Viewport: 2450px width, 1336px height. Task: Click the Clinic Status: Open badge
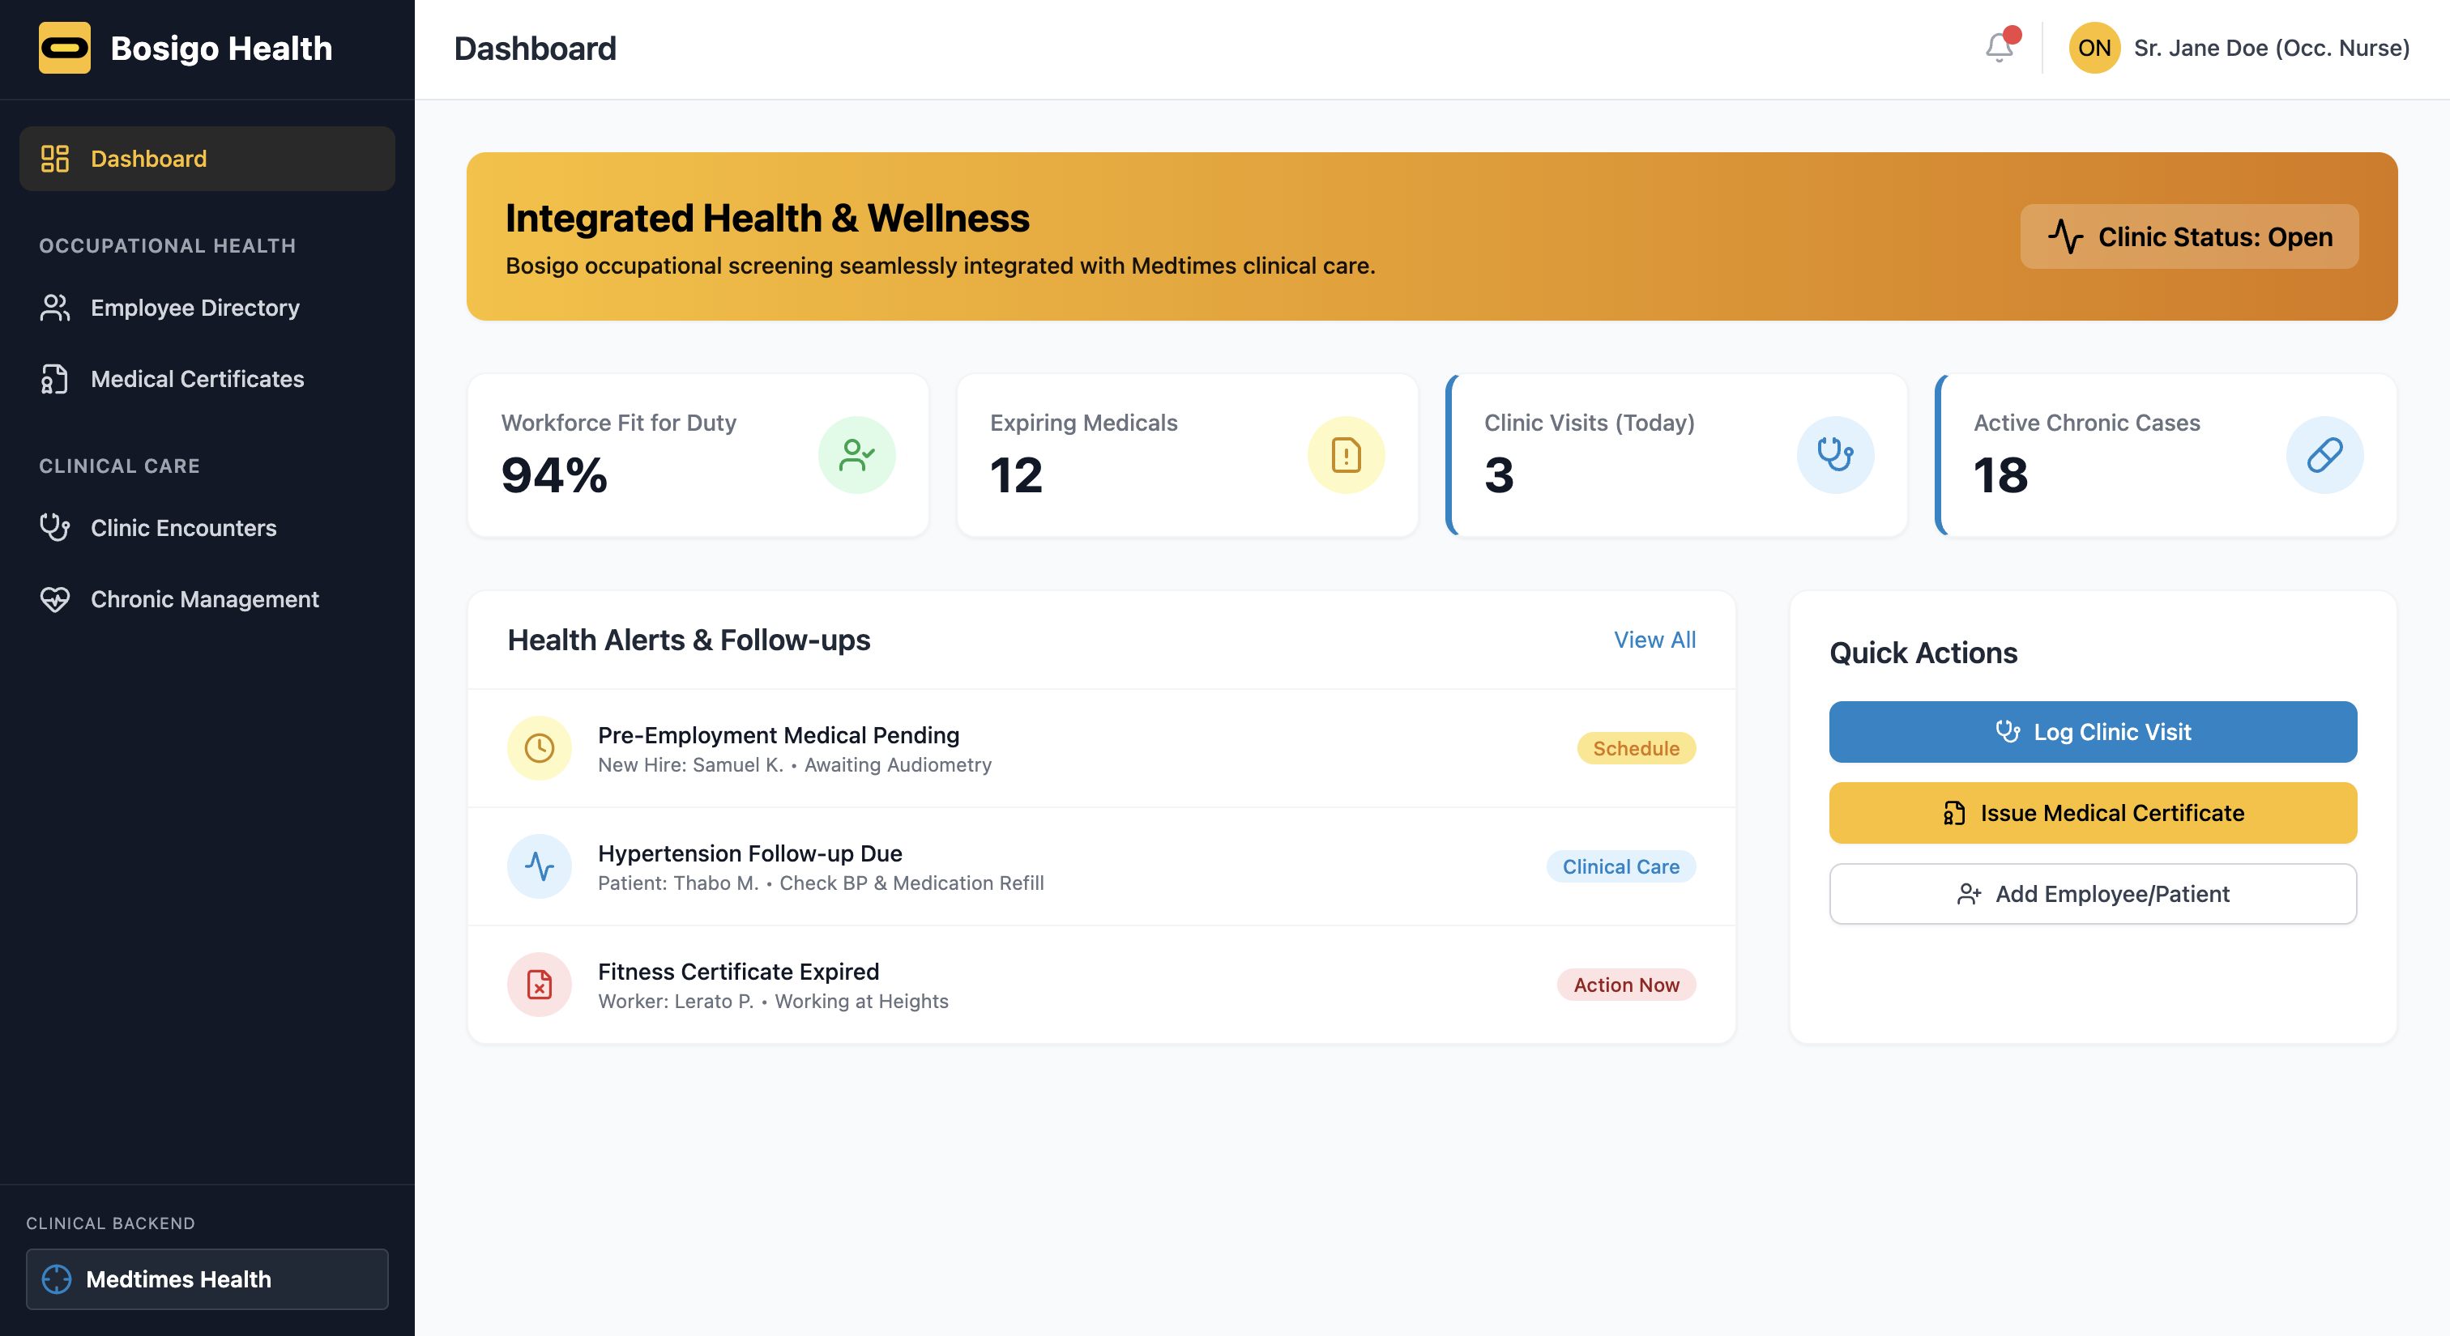pyautogui.click(x=2188, y=236)
